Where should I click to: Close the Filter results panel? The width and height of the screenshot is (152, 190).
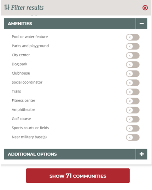coord(145,8)
